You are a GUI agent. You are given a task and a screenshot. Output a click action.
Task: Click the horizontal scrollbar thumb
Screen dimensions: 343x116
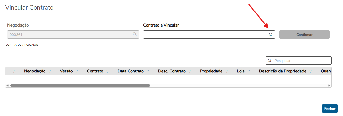click(80, 85)
